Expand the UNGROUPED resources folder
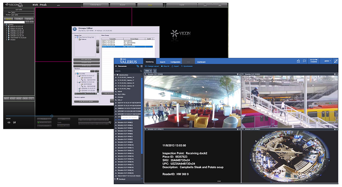This screenshot has width=342, height=187. (x=115, y=75)
